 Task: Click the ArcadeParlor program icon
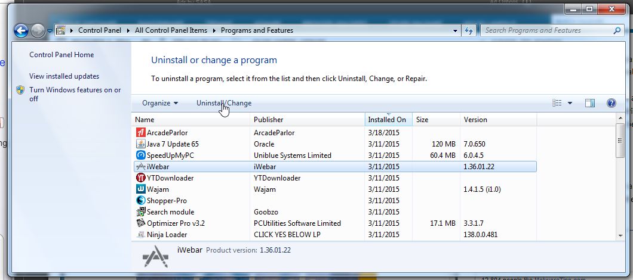140,132
